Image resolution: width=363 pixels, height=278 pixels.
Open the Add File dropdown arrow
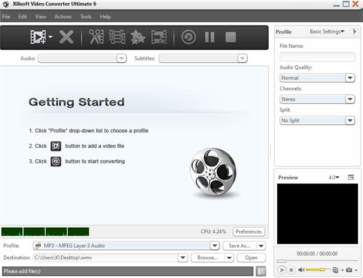pos(50,36)
